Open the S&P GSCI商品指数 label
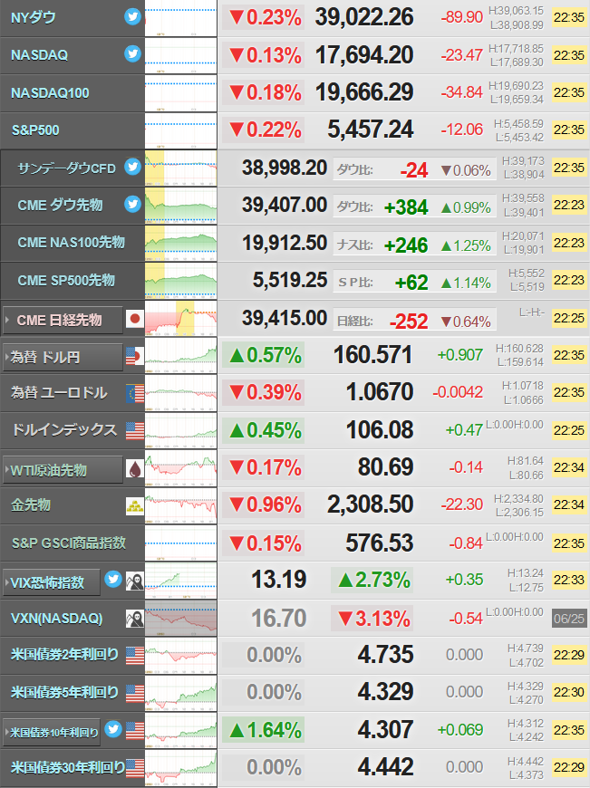The width and height of the screenshot is (590, 788). click(x=69, y=543)
